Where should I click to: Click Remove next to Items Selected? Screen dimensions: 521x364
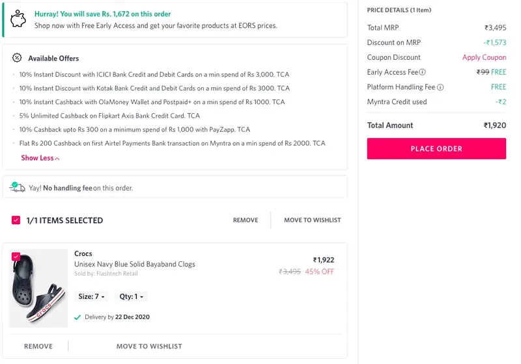pyautogui.click(x=246, y=220)
